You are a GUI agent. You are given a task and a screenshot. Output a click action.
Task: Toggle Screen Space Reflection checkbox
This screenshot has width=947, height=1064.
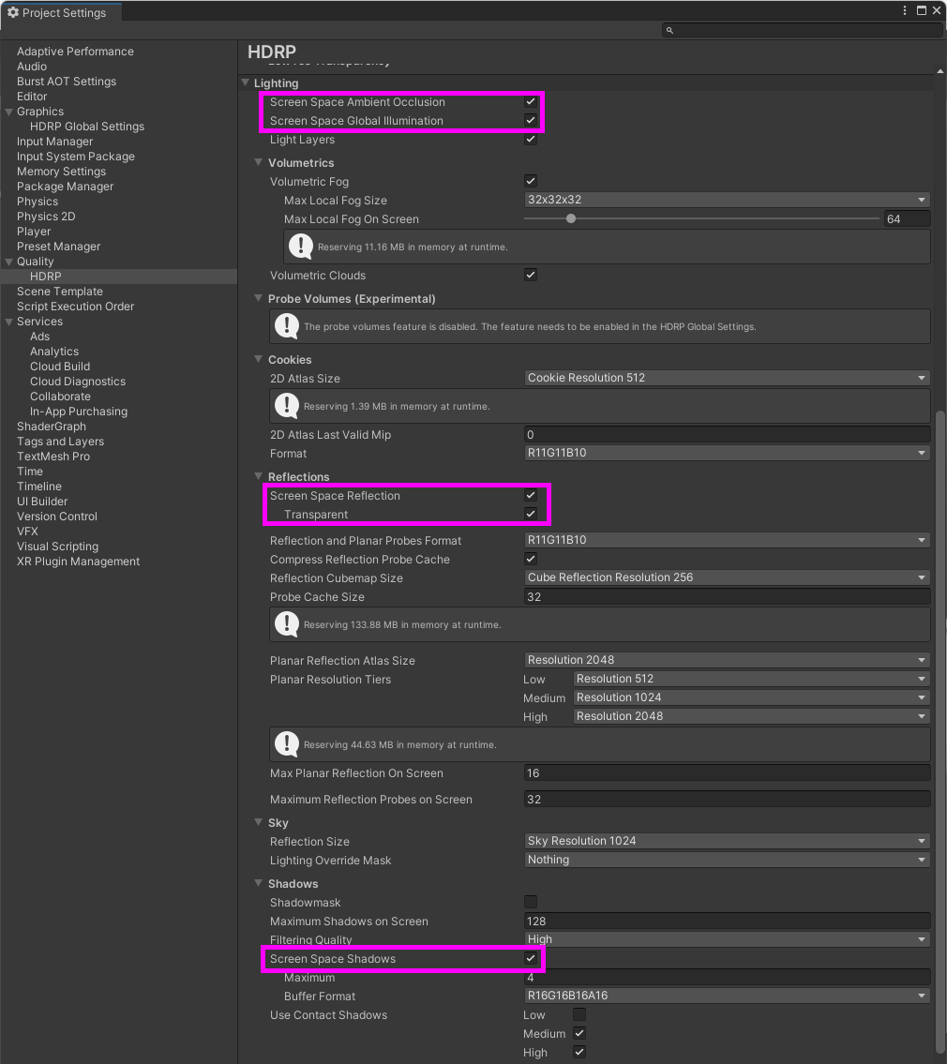pos(531,495)
